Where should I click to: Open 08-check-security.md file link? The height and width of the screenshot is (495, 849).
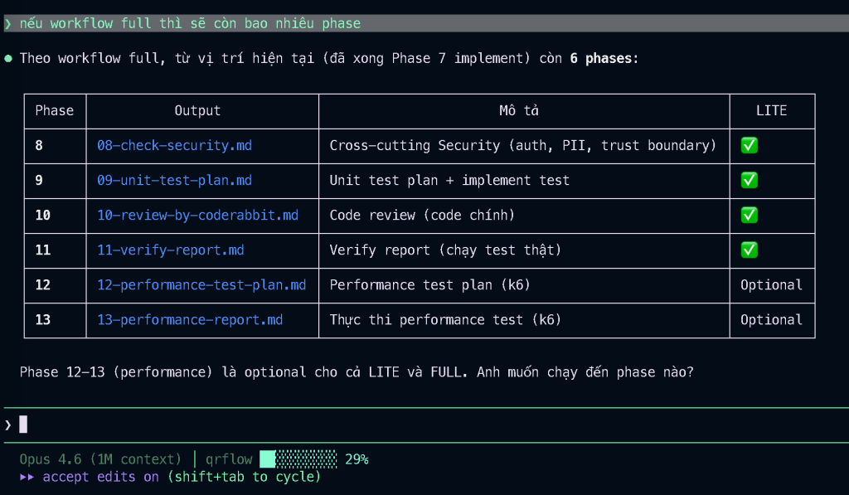pos(174,146)
